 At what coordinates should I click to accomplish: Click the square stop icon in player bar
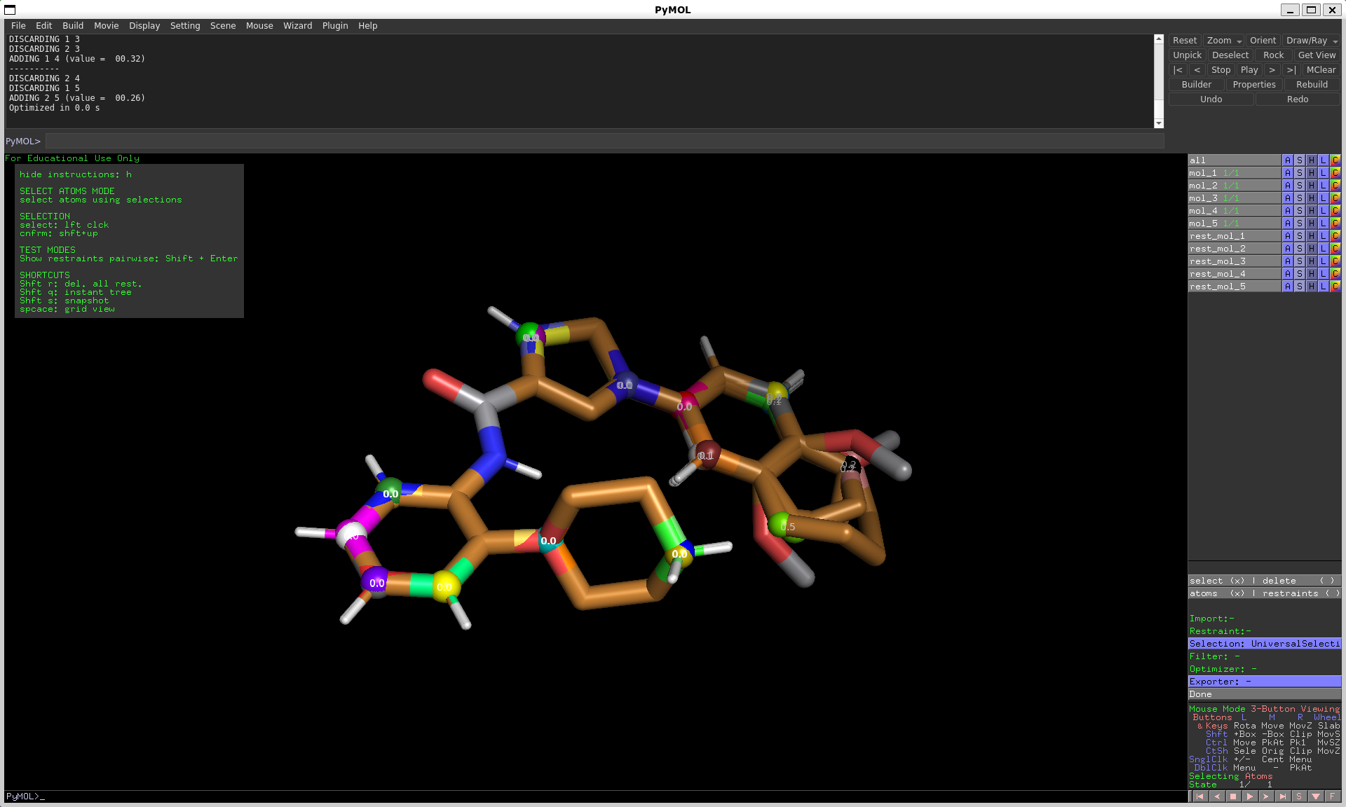click(x=1233, y=796)
